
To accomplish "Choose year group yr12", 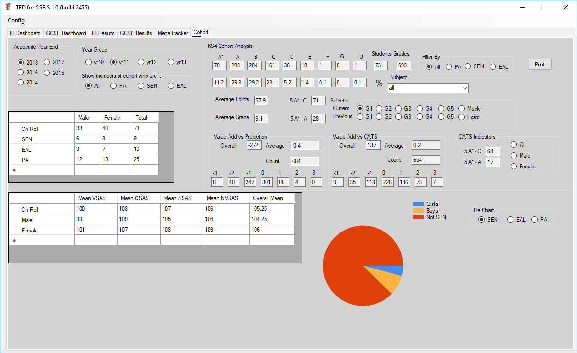I will tap(147, 62).
